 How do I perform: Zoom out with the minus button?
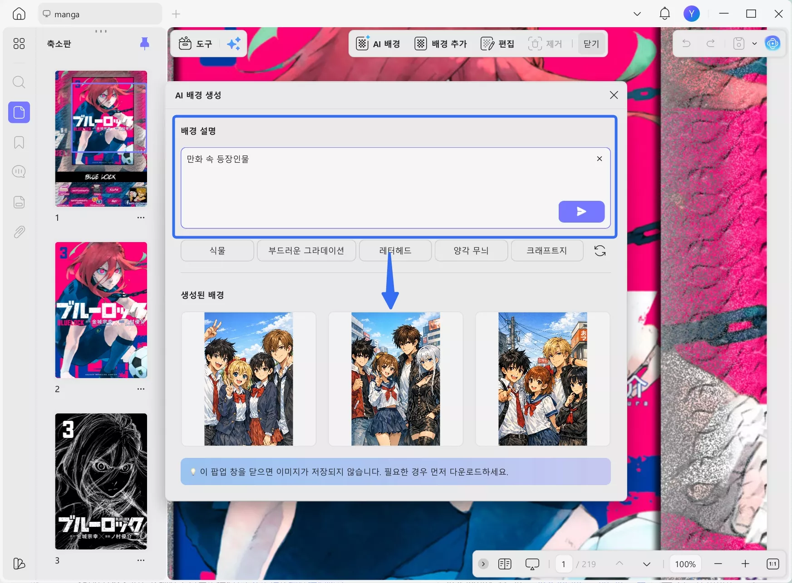pyautogui.click(x=718, y=564)
